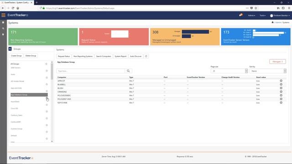Image resolution: width=292 pixels, height=164 pixels.
Task: Open the reports icon in left sidebar
Action: click(3, 35)
